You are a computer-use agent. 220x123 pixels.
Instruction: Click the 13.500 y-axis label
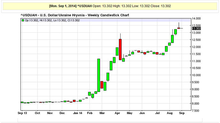click(x=196, y=25)
